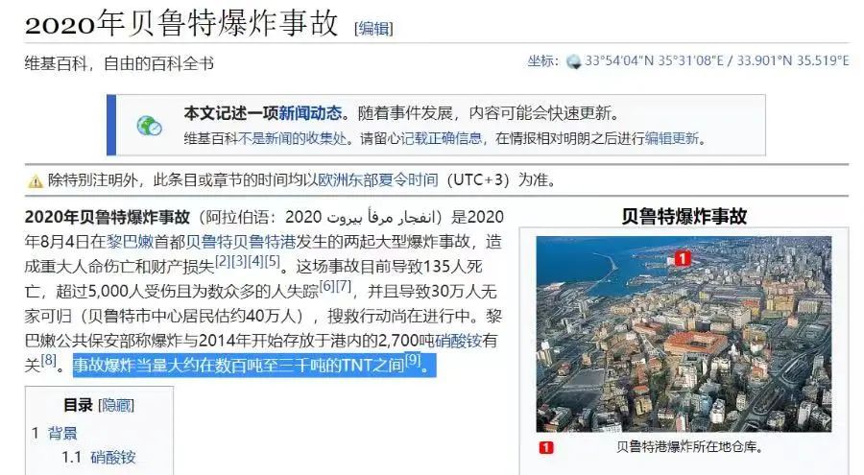The image size is (864, 475).
Task: Click citation reference [3]
Action: tap(239, 261)
